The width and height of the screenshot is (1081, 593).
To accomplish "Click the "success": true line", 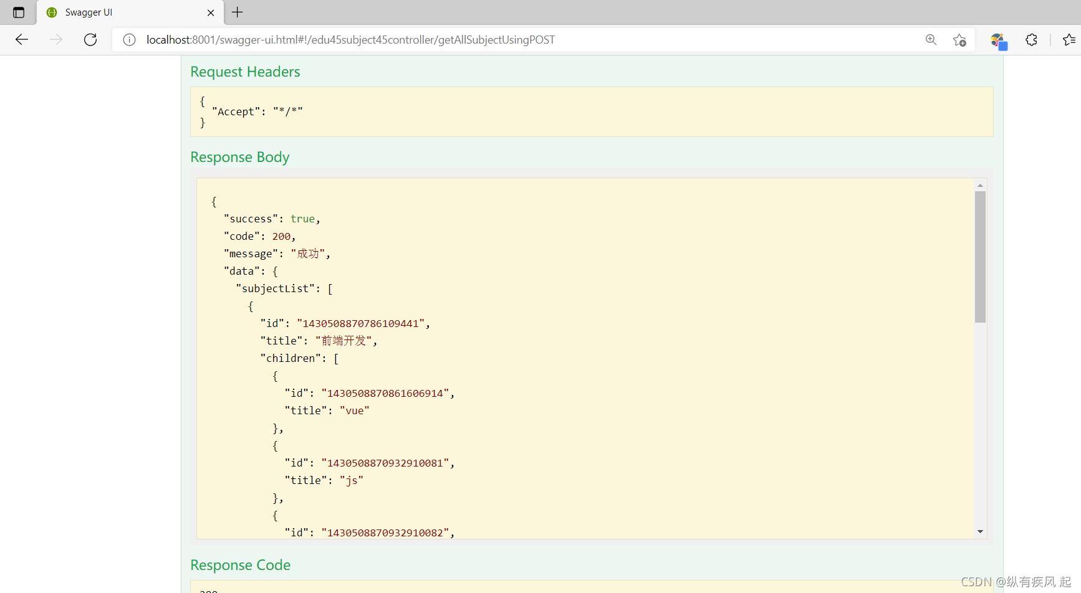I will coord(272,219).
